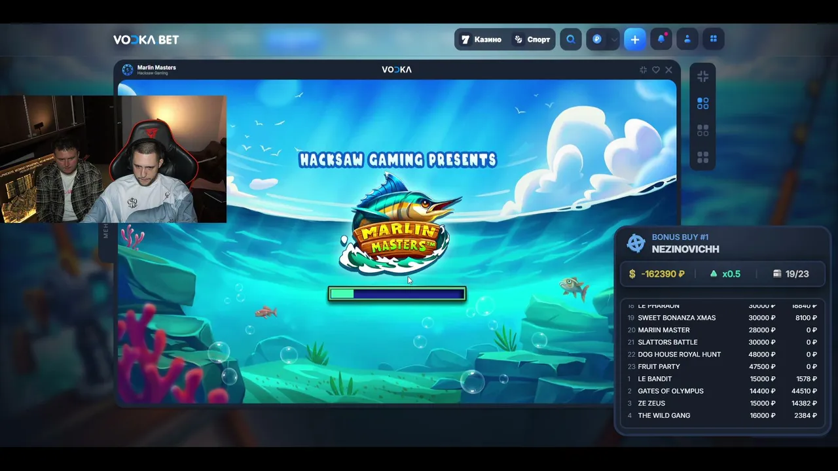Click the x0.5 multiplier value
This screenshot has width=838, height=471.
pos(731,274)
